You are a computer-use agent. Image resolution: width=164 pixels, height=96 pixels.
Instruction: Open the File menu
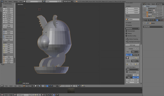click(6, 2)
